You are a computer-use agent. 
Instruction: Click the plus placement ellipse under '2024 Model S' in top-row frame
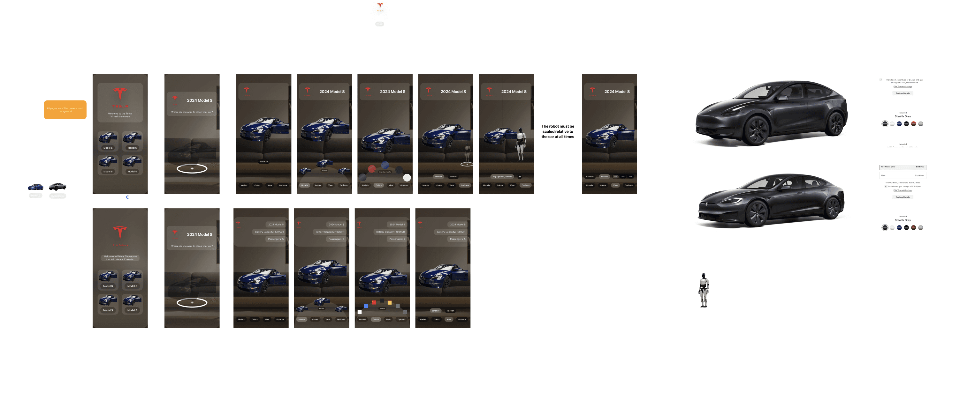click(x=192, y=169)
